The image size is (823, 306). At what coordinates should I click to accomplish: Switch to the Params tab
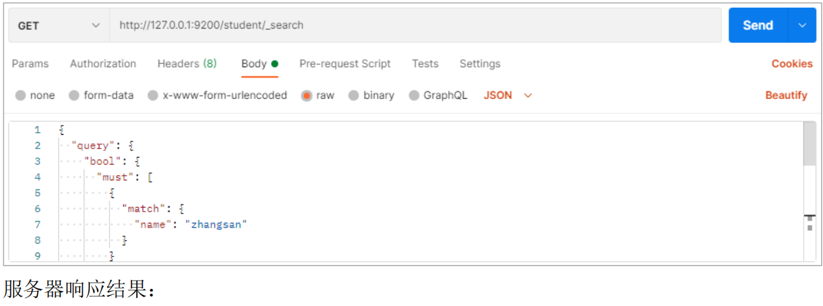coord(30,64)
